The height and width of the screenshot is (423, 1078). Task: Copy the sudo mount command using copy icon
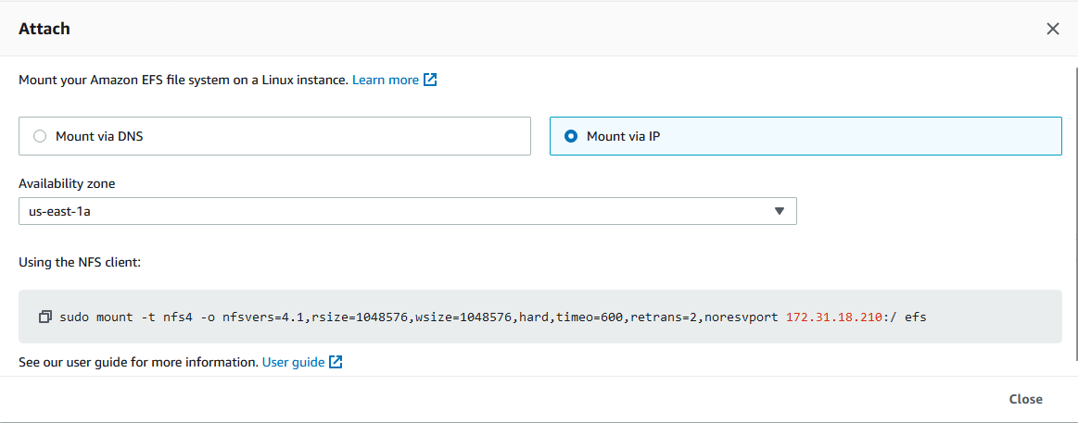pyautogui.click(x=45, y=317)
